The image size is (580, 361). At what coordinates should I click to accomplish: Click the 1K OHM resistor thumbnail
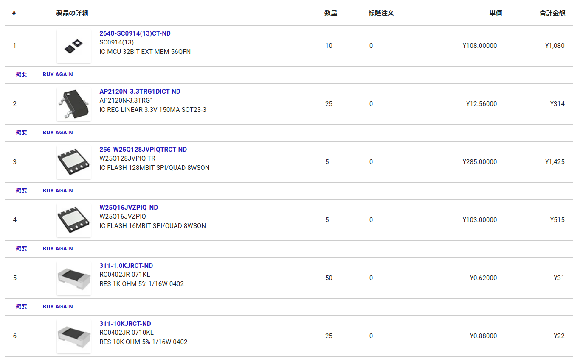point(74,278)
